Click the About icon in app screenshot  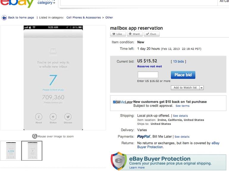pyautogui.click(x=39, y=117)
